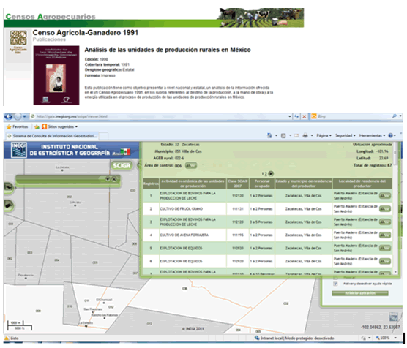This screenshot has height=348, width=407.
Task: Close the green floating toolbar with X
Action: point(114,179)
